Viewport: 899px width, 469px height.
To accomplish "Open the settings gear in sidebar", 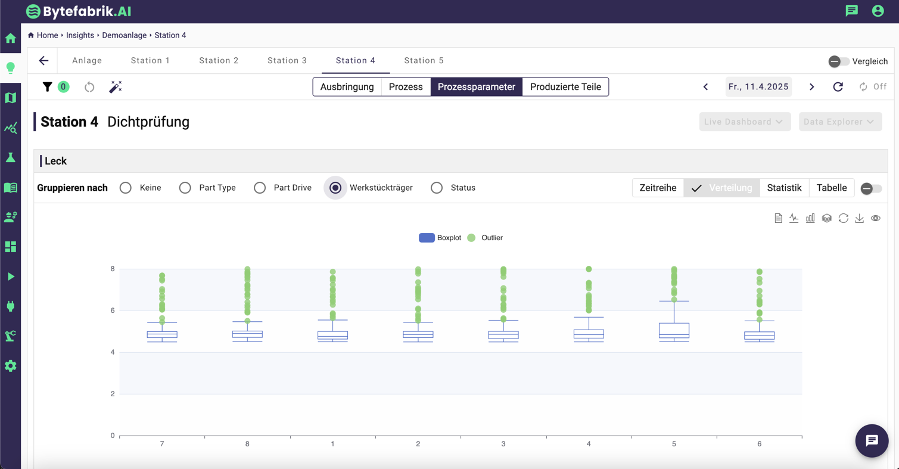I will 11,366.
